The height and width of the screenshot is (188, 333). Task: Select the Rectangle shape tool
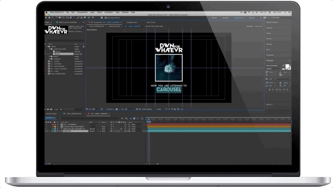68,18
